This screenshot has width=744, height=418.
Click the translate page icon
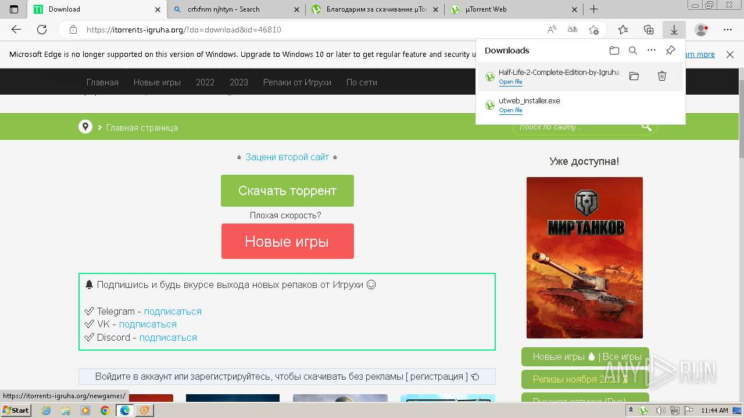tap(573, 30)
